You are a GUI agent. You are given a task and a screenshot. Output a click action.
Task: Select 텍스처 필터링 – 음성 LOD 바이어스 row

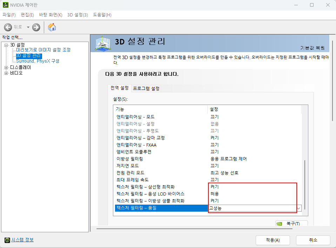tap(208, 194)
